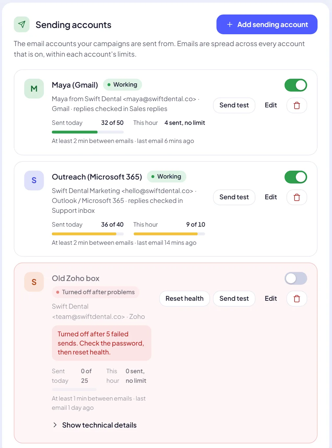Screen dimensions: 332x448
Task: Click the Outreach (Microsoft 365) account name
Action: pos(97,177)
